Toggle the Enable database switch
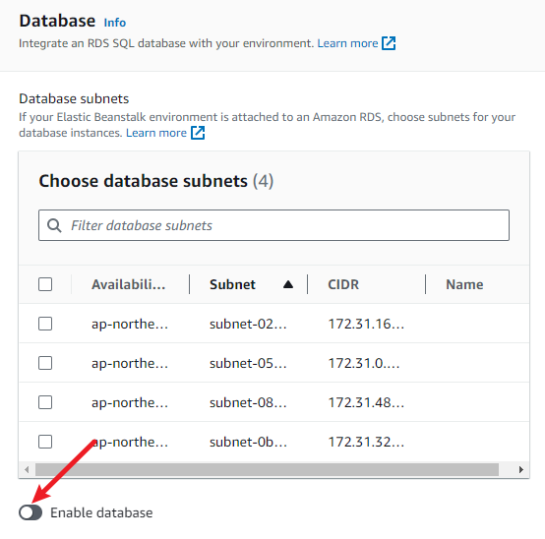The height and width of the screenshot is (539, 545). click(x=30, y=512)
